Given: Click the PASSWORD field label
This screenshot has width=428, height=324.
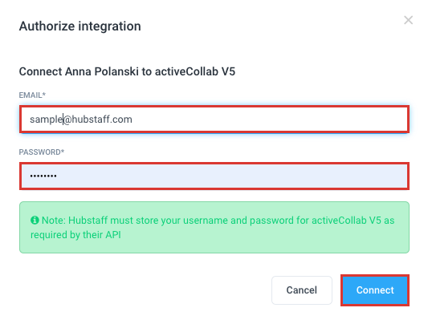Looking at the screenshot, I should point(39,152).
